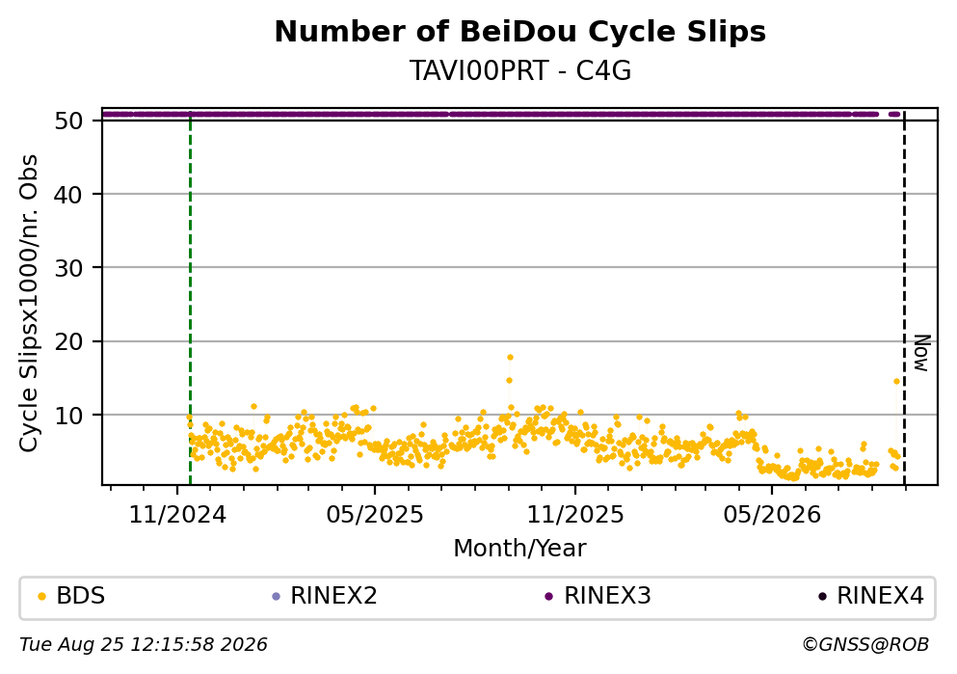This screenshot has width=957, height=674.
Task: Click the 05/2026 x-axis tick label
Action: point(772,515)
